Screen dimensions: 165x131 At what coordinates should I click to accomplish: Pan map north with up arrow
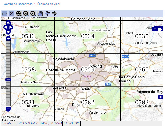pyautogui.click(x=8, y=22)
